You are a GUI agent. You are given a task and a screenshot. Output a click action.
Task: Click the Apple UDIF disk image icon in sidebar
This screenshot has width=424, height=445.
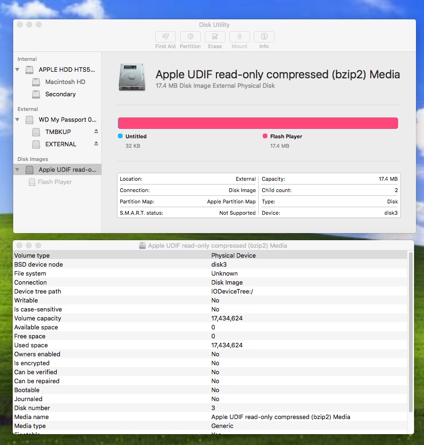30,170
